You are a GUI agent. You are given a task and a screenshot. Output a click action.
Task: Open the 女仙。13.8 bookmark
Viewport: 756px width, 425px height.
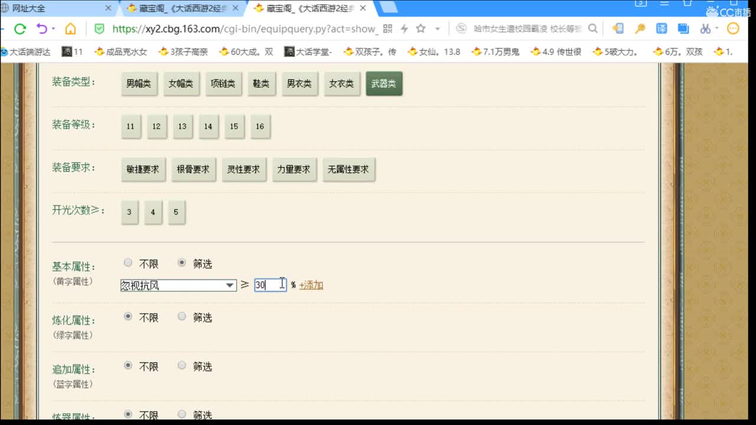click(434, 51)
